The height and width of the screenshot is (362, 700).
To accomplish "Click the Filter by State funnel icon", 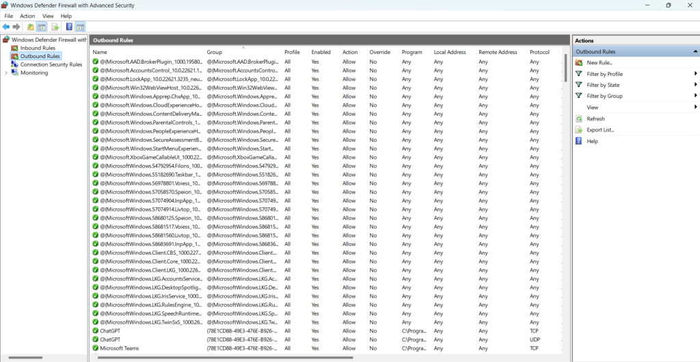I will tap(579, 84).
